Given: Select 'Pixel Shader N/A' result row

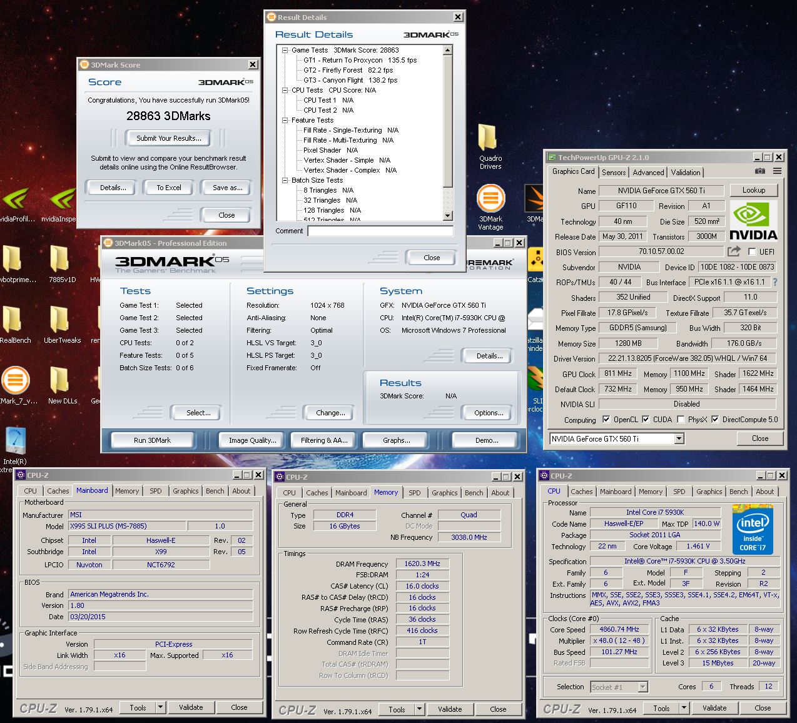Looking at the screenshot, I should pos(330,150).
